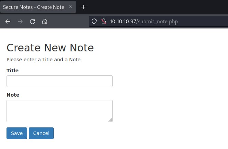Click the forward navigation arrow
228x149 pixels.
tap(20, 22)
